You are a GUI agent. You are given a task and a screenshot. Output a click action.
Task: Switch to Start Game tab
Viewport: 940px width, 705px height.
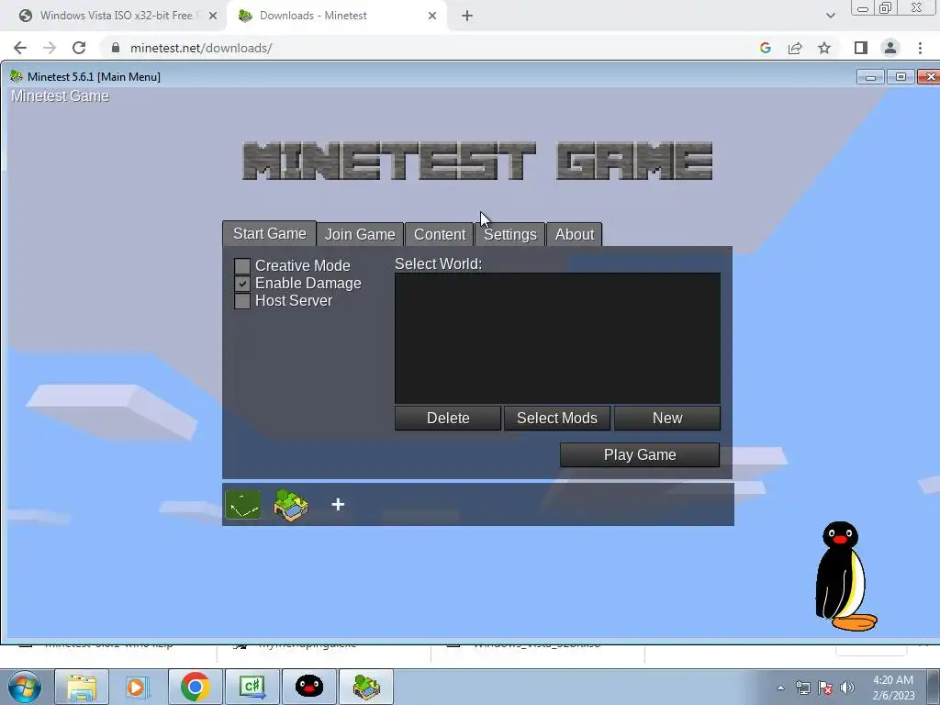point(269,233)
